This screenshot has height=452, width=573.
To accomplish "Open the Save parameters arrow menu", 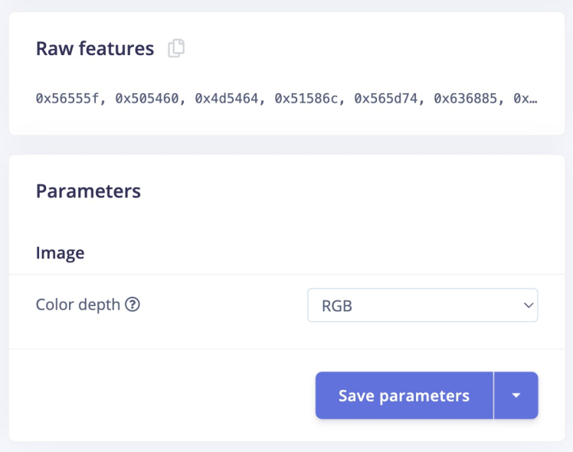I will coord(516,395).
